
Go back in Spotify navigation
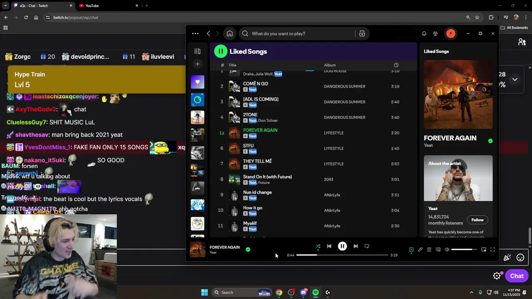click(x=209, y=34)
